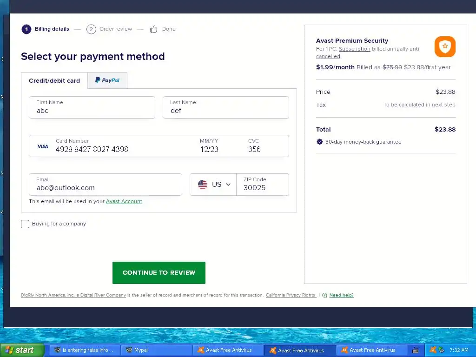Click the ZIP Code field
Viewport: 476px width, 357px height.
click(x=263, y=185)
